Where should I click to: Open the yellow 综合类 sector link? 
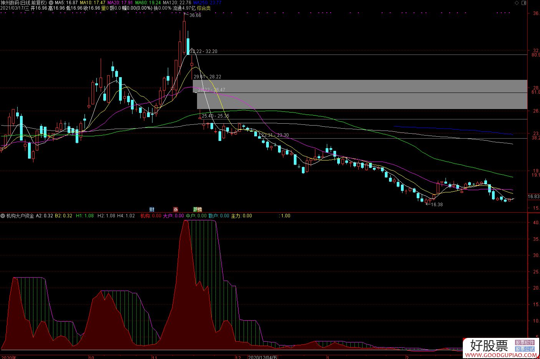coord(204,8)
